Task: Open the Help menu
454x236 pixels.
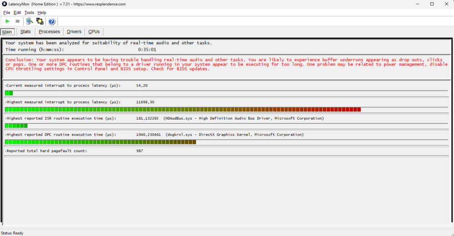Action: coord(42,13)
